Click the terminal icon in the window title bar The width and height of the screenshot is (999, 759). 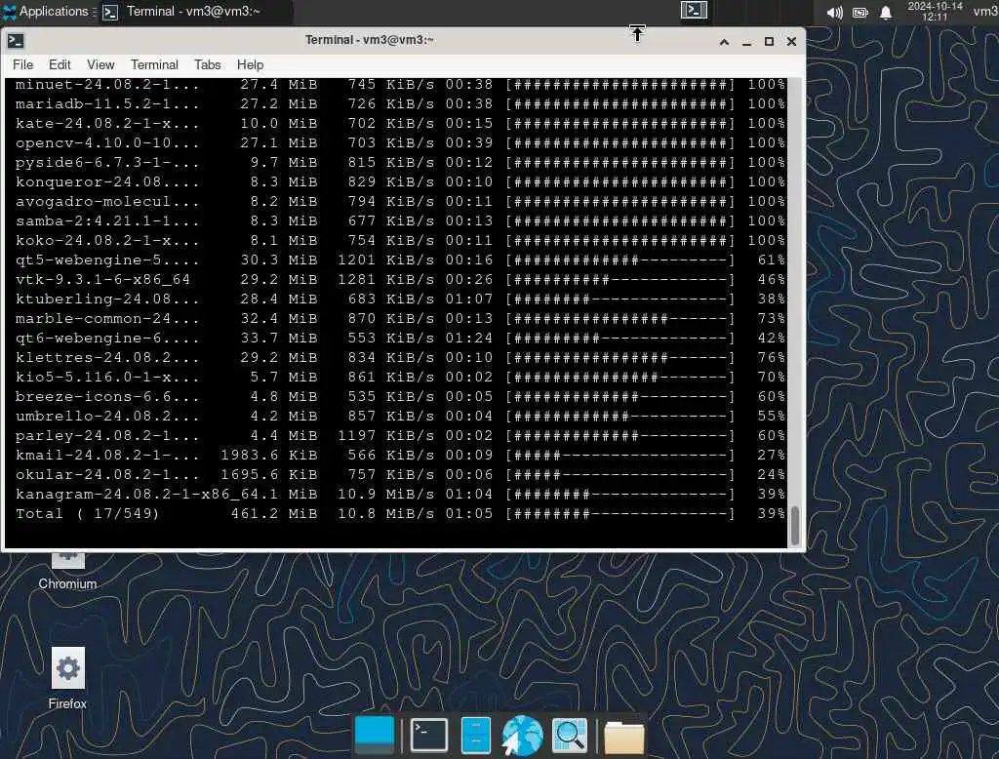[x=16, y=41]
